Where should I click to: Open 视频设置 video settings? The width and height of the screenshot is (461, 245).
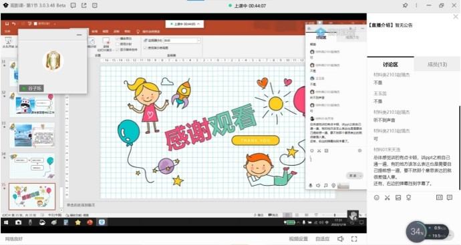tap(299, 239)
